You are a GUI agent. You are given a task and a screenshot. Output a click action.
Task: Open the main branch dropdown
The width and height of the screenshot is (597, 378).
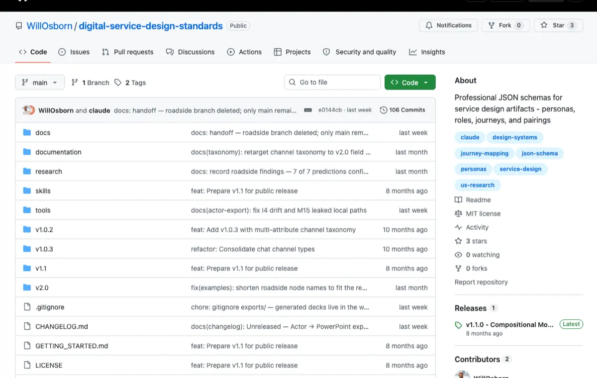40,83
